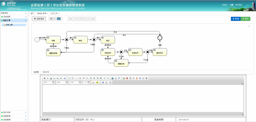Image resolution: width=256 pixels, height=122 pixels.
Task: Click the green 保存 button
Action: [245, 19]
